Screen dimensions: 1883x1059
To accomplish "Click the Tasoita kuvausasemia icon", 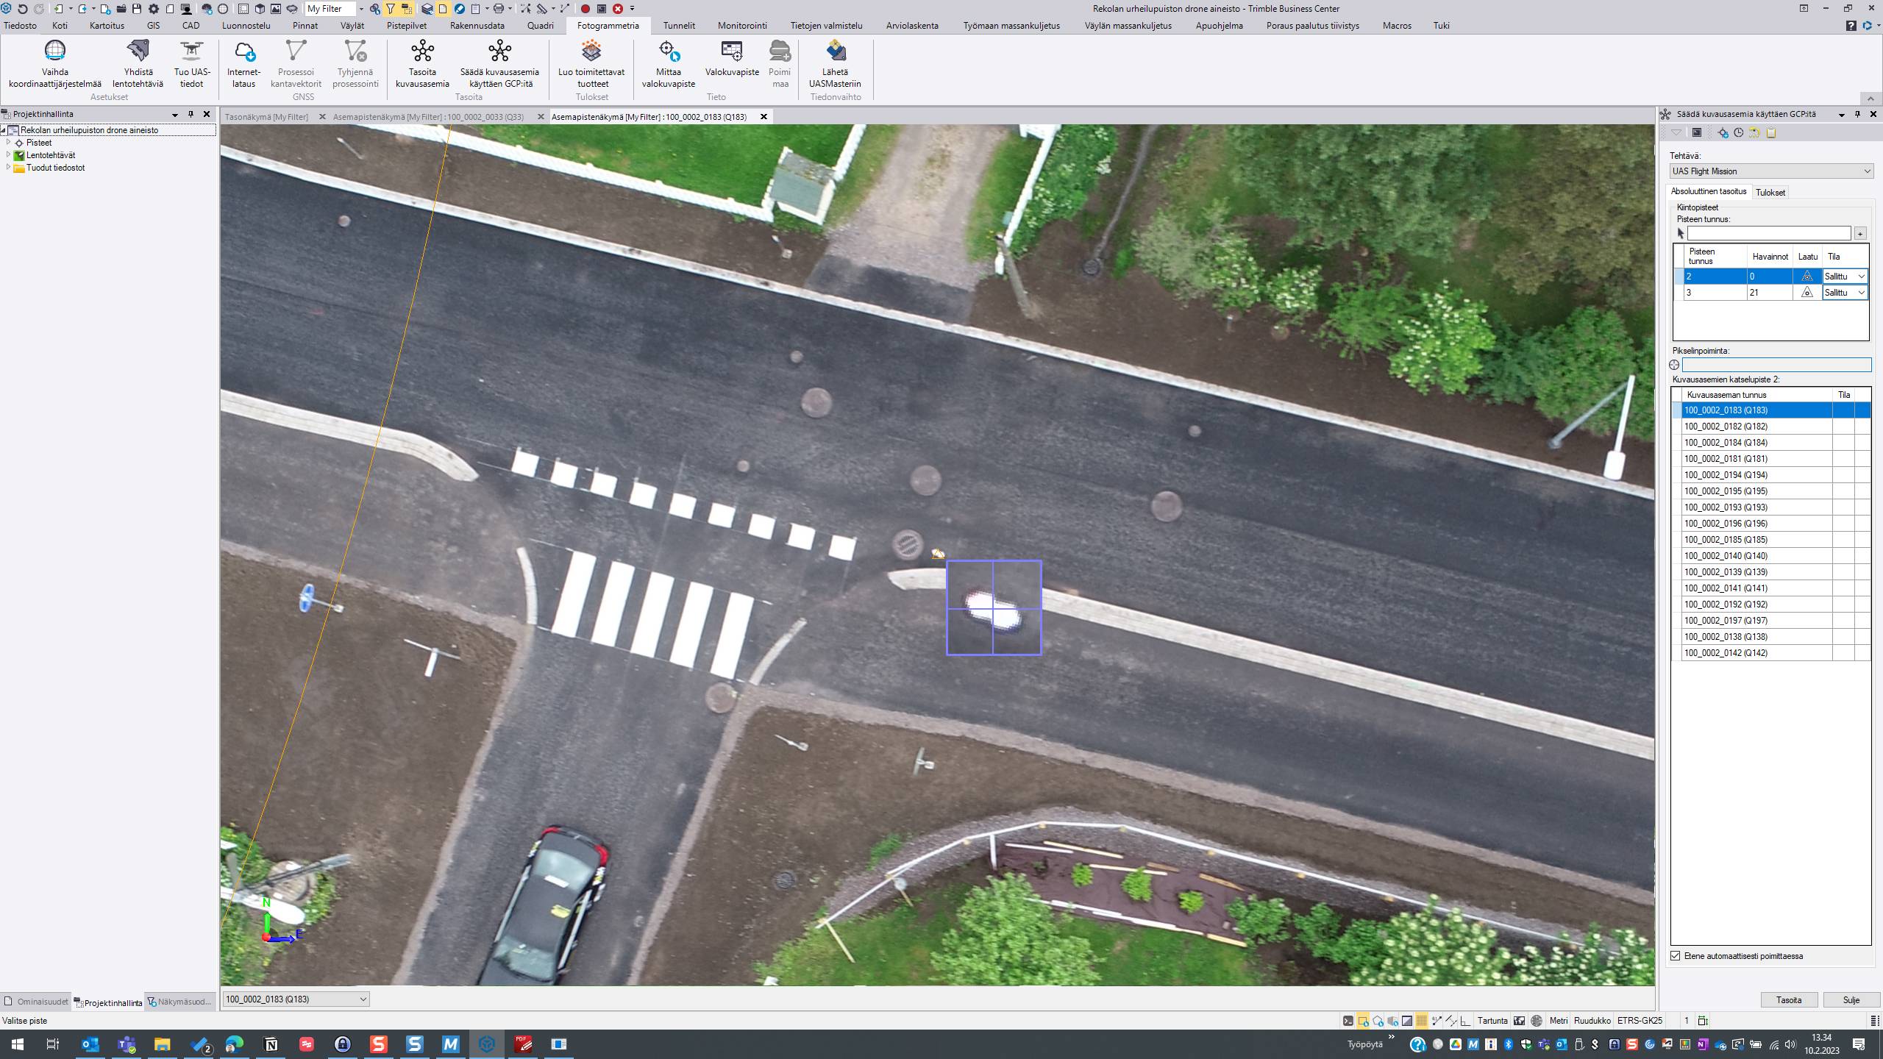I will point(423,51).
